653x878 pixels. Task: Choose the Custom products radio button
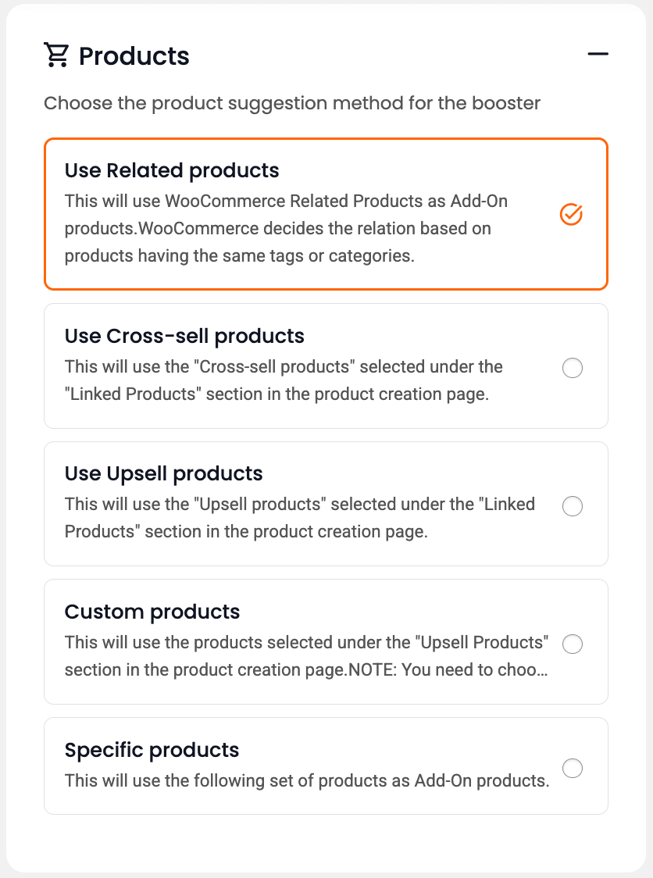pos(573,644)
